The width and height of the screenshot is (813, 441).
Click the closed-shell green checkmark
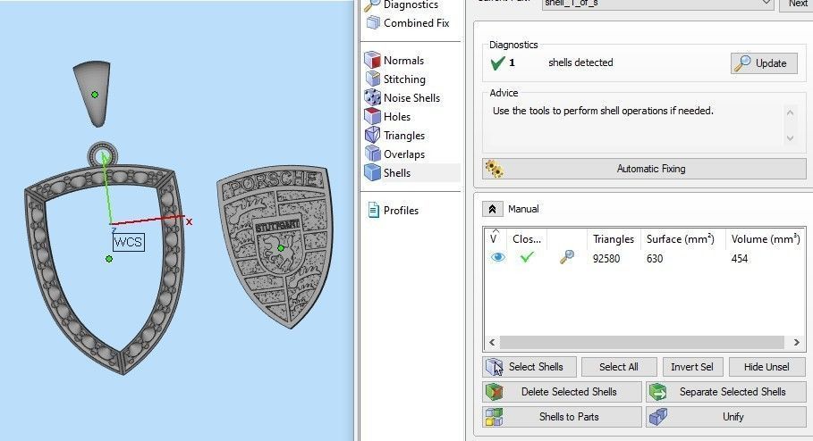click(527, 257)
